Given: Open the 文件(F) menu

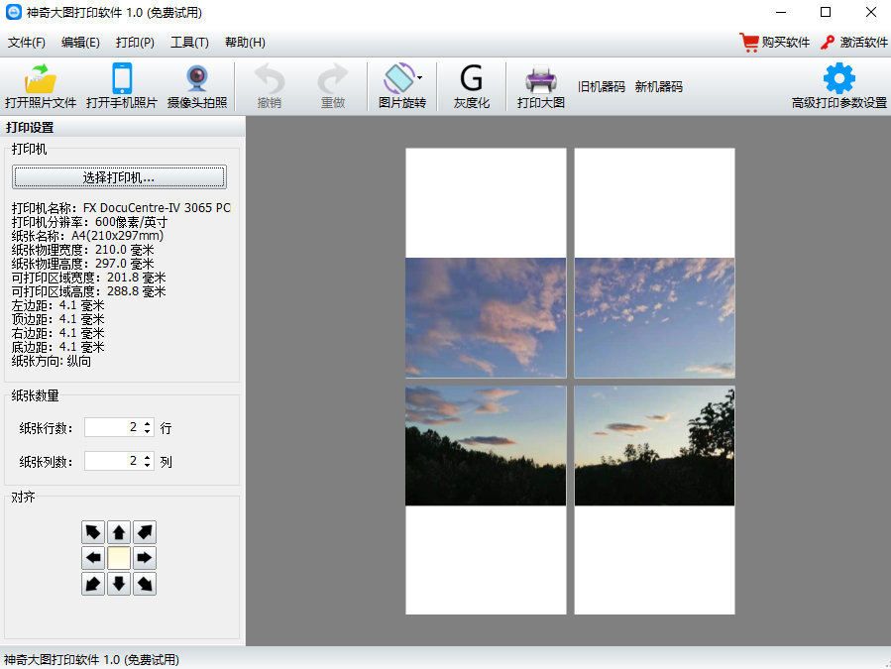Looking at the screenshot, I should [27, 43].
